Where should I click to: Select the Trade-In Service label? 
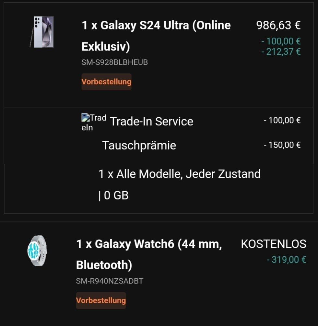(151, 122)
